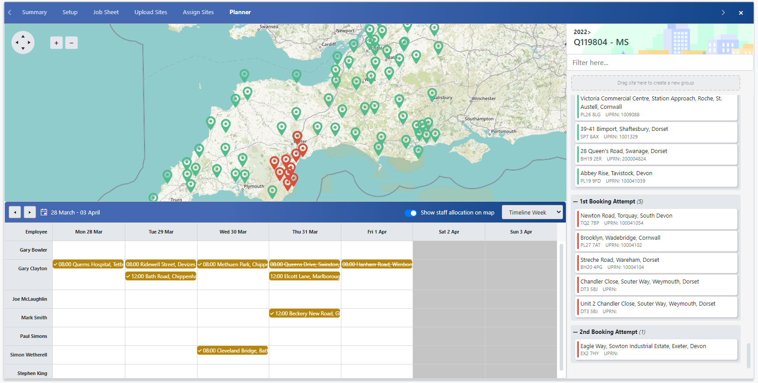
Task: Select the 39-41 Bimport, Shaftesbury site card
Action: pyautogui.click(x=657, y=133)
